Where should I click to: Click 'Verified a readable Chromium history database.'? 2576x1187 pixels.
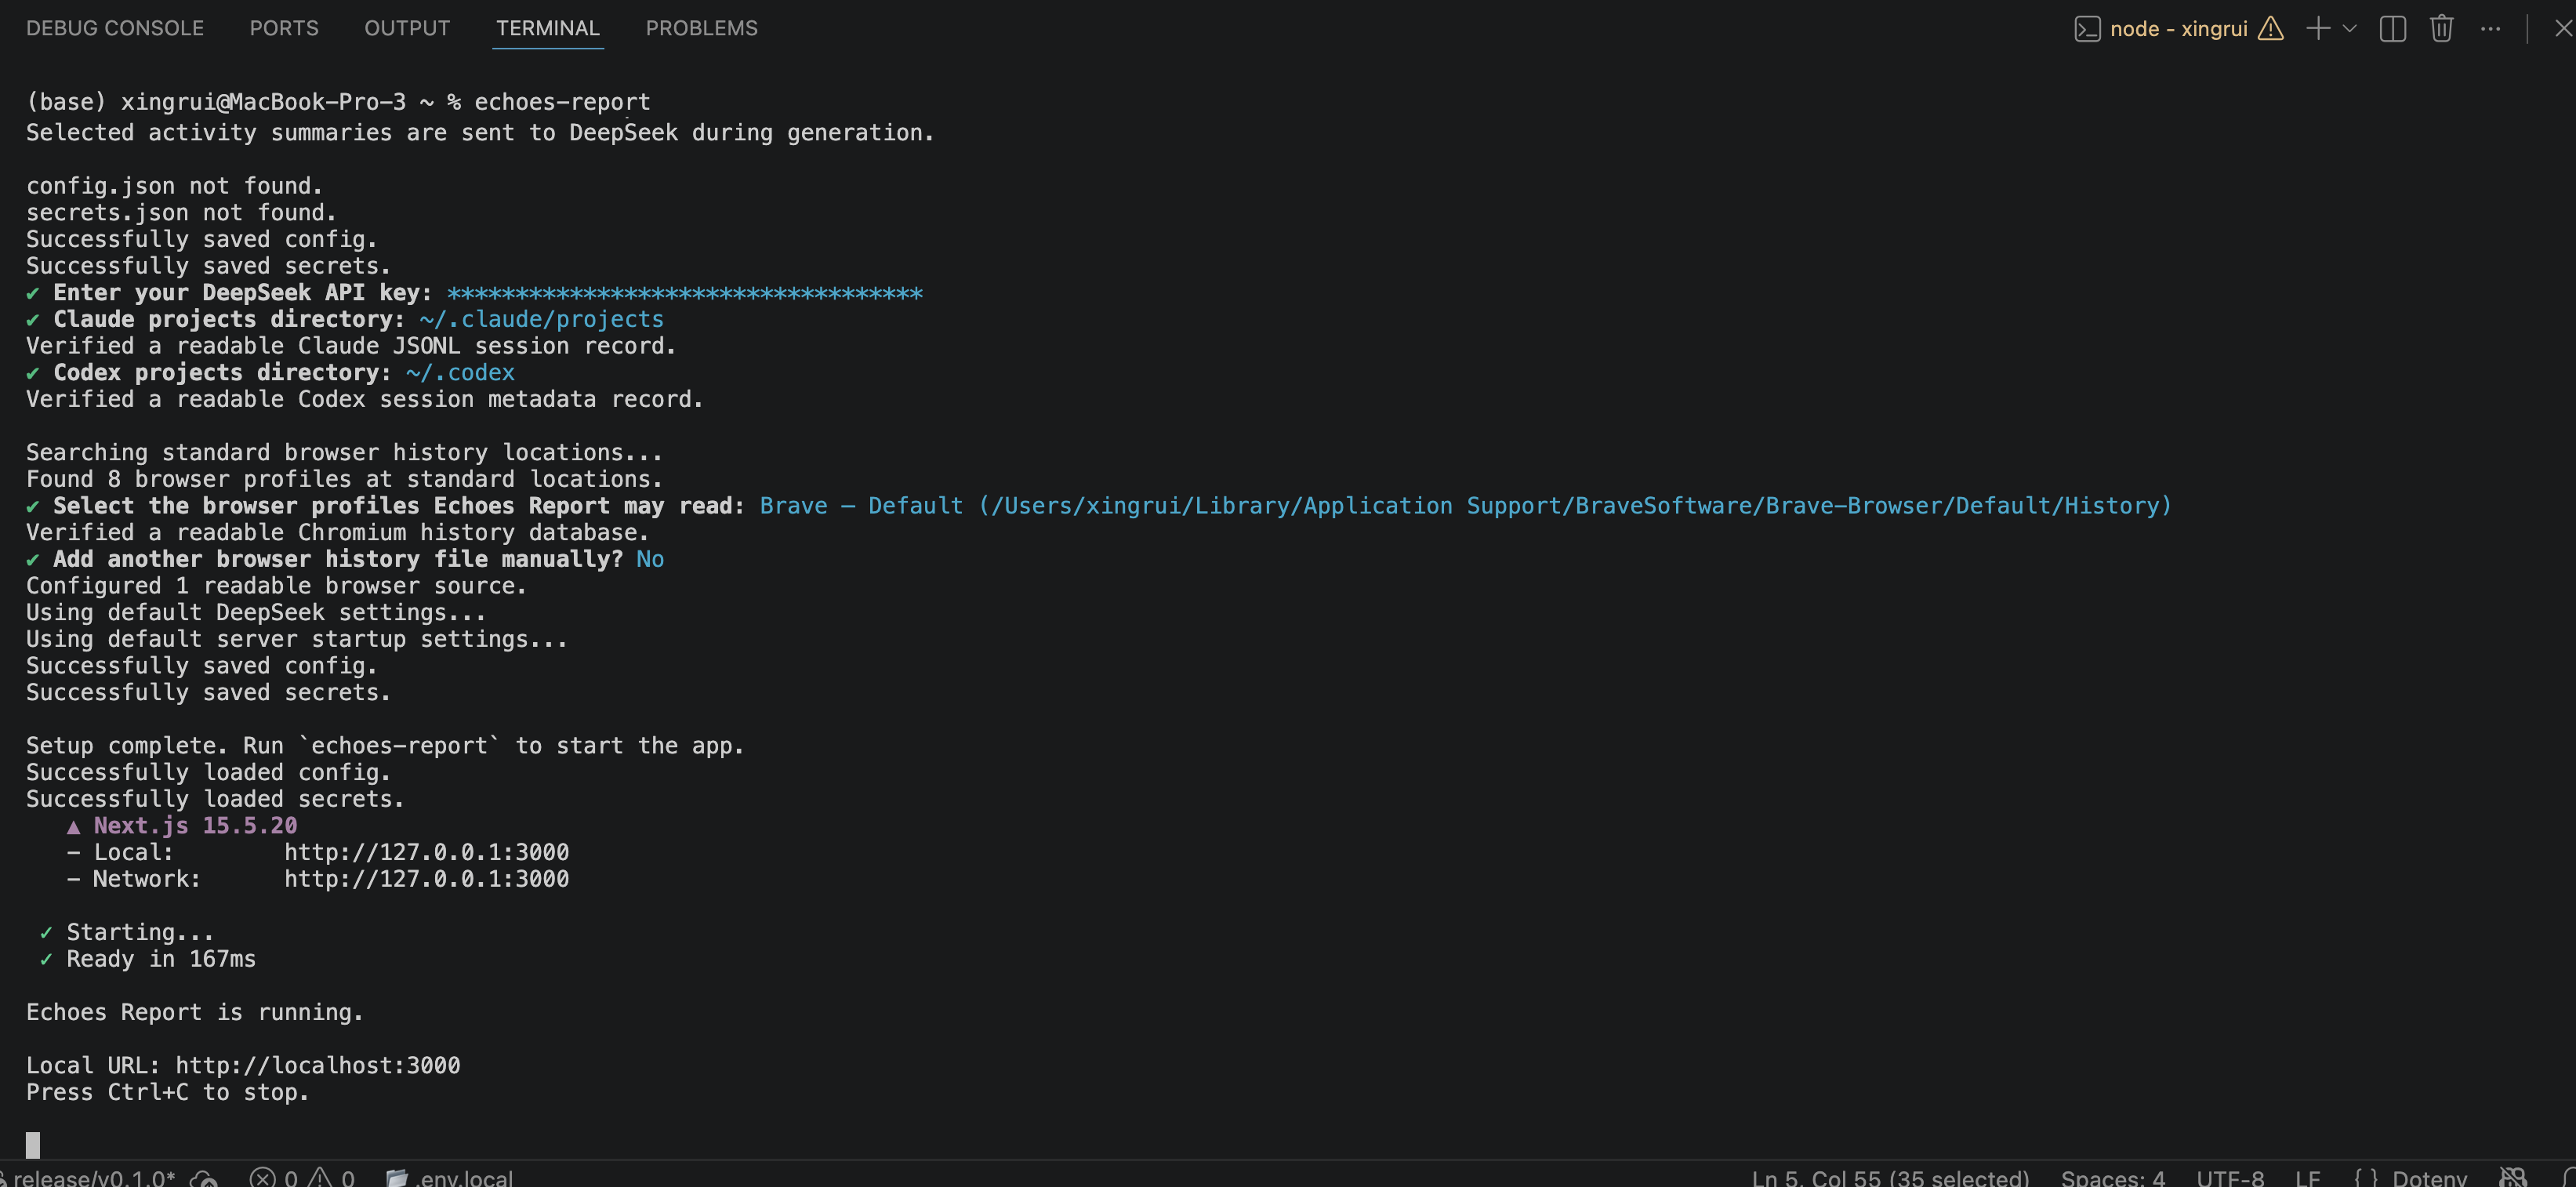pyautogui.click(x=338, y=532)
